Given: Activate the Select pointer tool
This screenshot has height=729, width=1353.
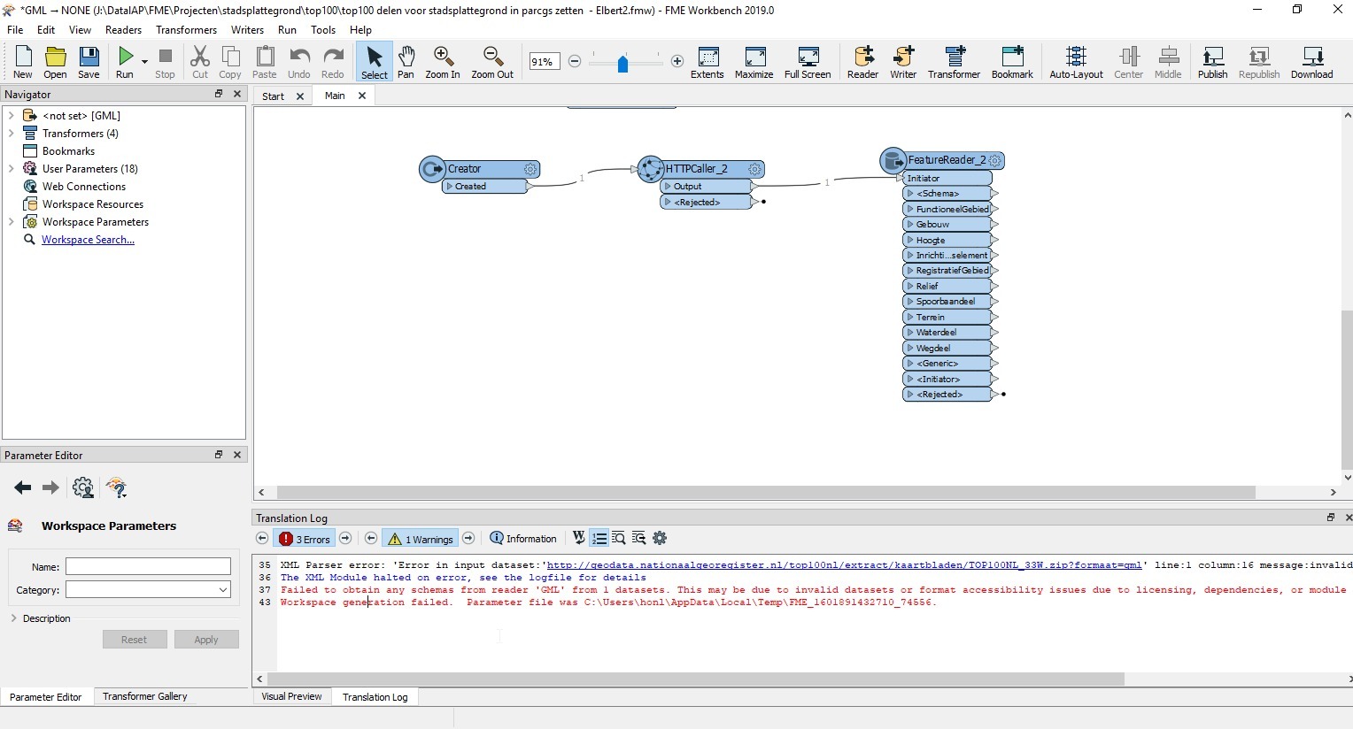Looking at the screenshot, I should point(374,62).
